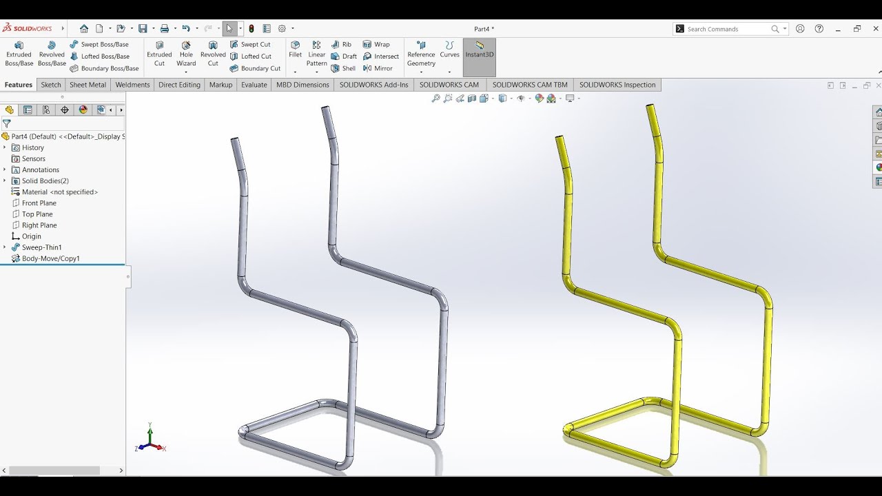Choose the Mirror feature
Viewport: 882px width, 496px height.
click(378, 68)
